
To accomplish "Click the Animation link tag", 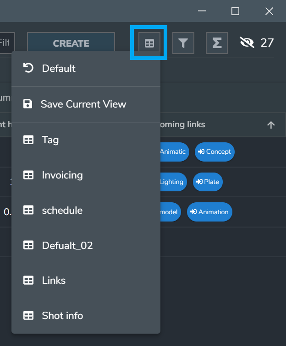I will (x=209, y=212).
